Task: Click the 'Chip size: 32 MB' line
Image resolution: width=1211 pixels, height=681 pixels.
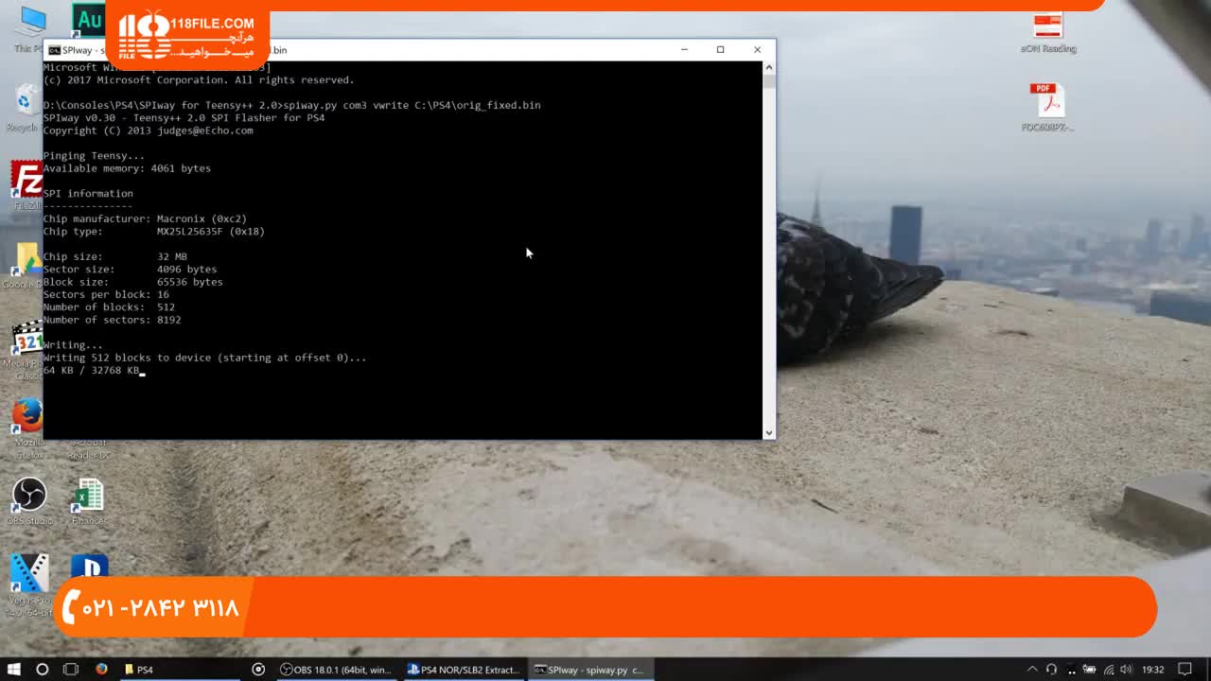Action: click(x=115, y=256)
